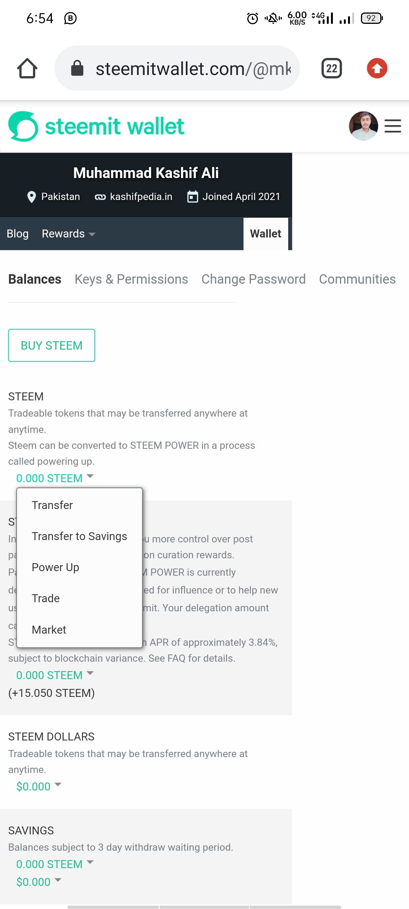This screenshot has height=909, width=409.
Task: Expand the Steem Dollars $0.000 dropdown
Action: [x=38, y=787]
